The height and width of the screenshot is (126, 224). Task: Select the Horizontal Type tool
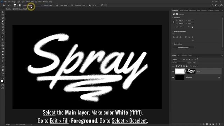tap(2, 61)
